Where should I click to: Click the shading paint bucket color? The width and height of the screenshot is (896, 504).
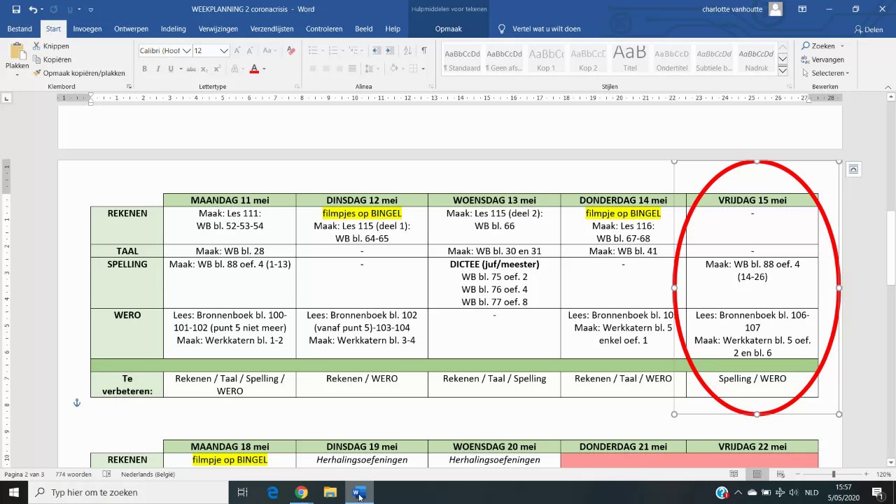[394, 69]
